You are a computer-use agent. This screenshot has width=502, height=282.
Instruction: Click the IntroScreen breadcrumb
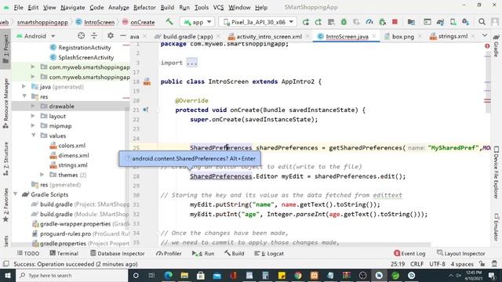pyautogui.click(x=95, y=22)
